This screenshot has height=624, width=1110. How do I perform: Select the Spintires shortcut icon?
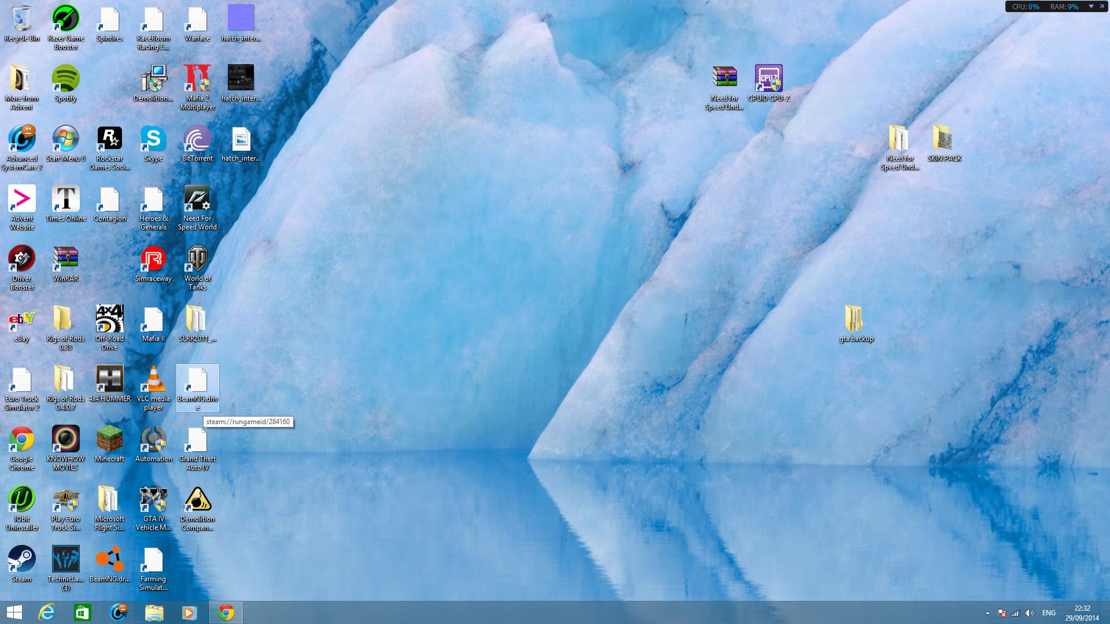109,24
